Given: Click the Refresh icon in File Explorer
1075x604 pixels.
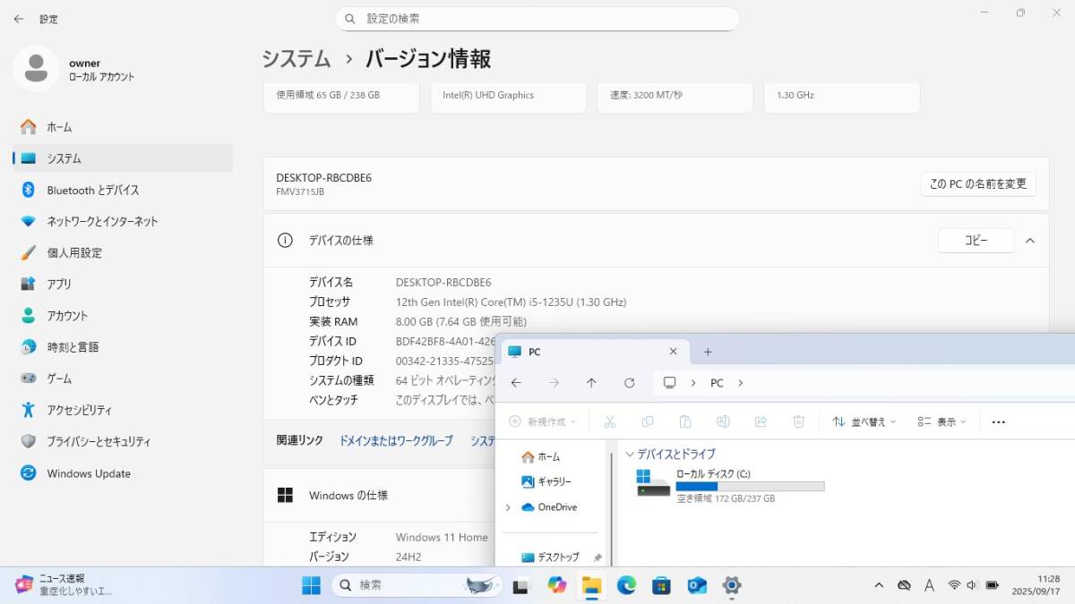Looking at the screenshot, I should (629, 382).
